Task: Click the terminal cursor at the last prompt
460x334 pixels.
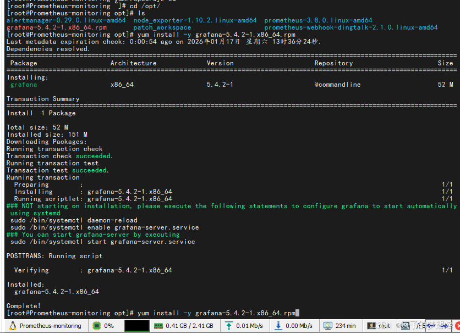Action: [x=298, y=313]
